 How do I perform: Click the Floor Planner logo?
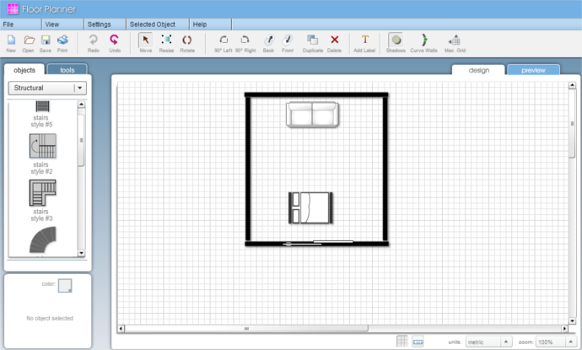(x=13, y=9)
